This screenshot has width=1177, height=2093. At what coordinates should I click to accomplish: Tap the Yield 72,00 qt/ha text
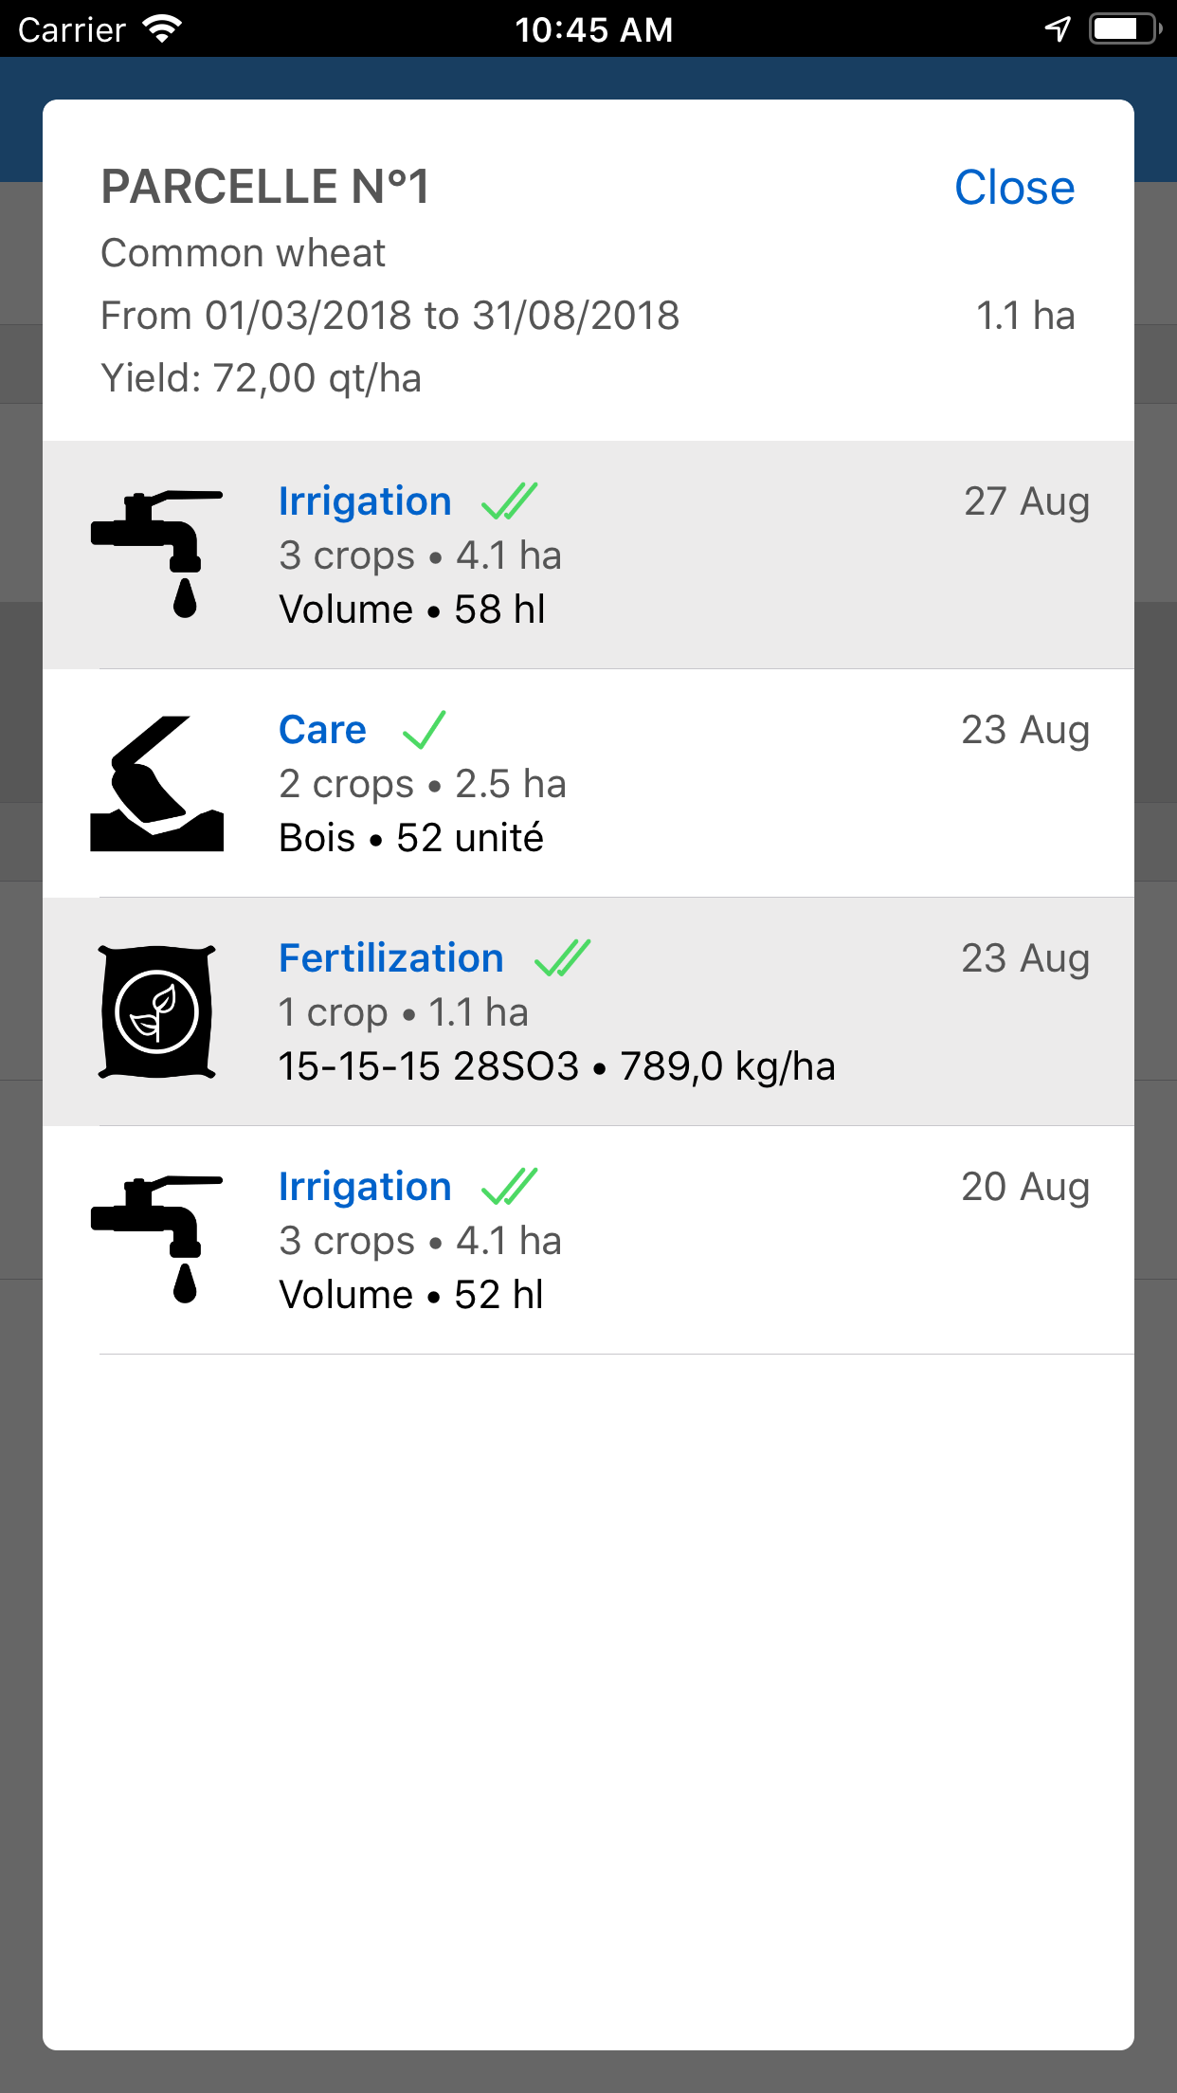[261, 378]
